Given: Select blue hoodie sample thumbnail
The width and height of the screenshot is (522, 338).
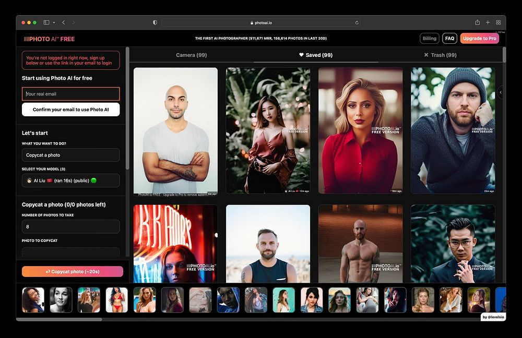Looking at the screenshot, I should point(228,300).
